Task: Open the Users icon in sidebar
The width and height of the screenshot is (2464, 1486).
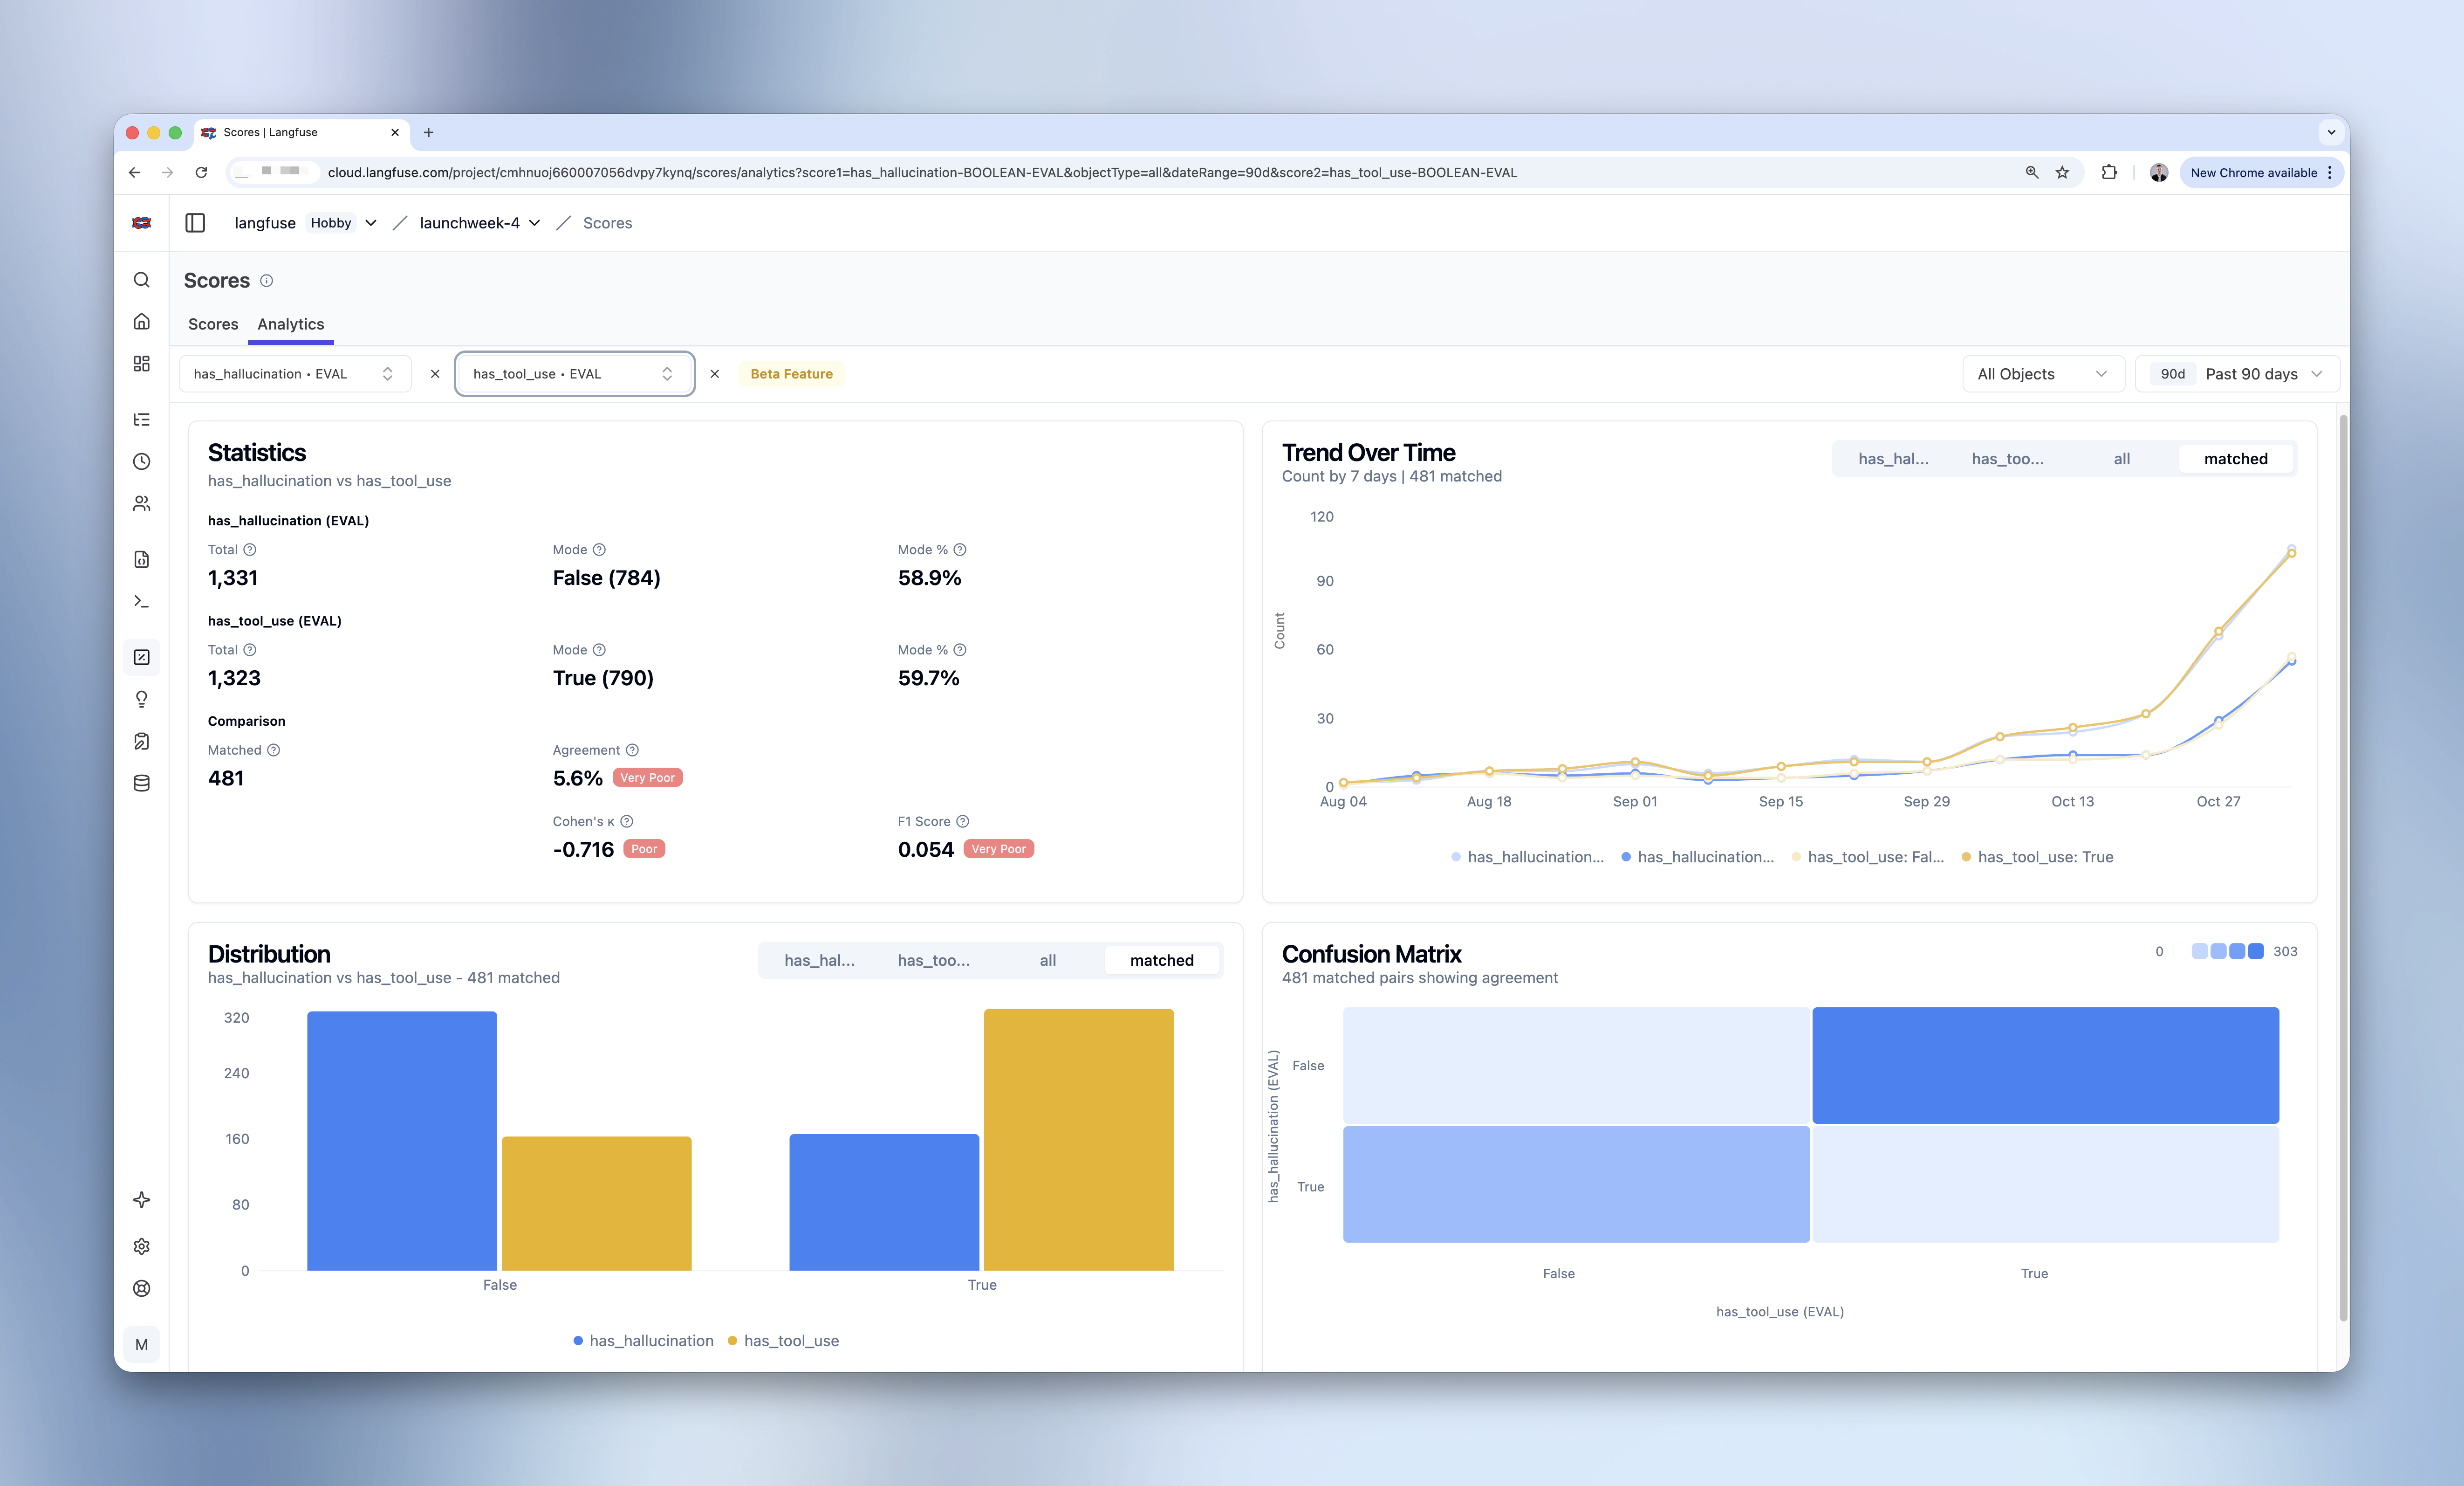Action: [141, 503]
